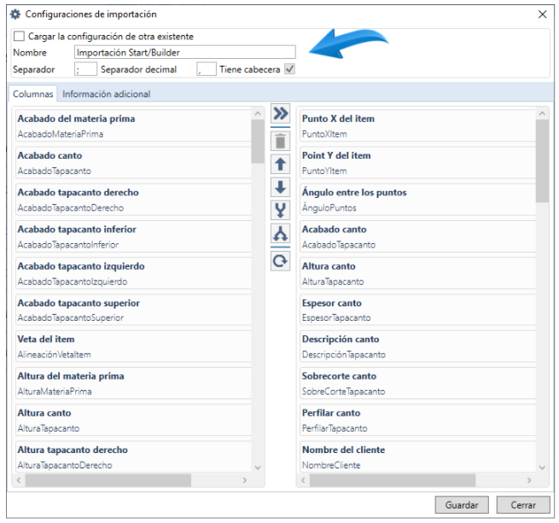This screenshot has height=523, width=559.
Task: Select Punto X del item entry
Action: tap(418, 126)
